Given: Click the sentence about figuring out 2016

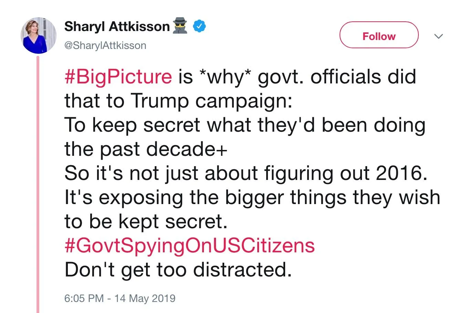Looking at the screenshot, I should (x=246, y=173).
